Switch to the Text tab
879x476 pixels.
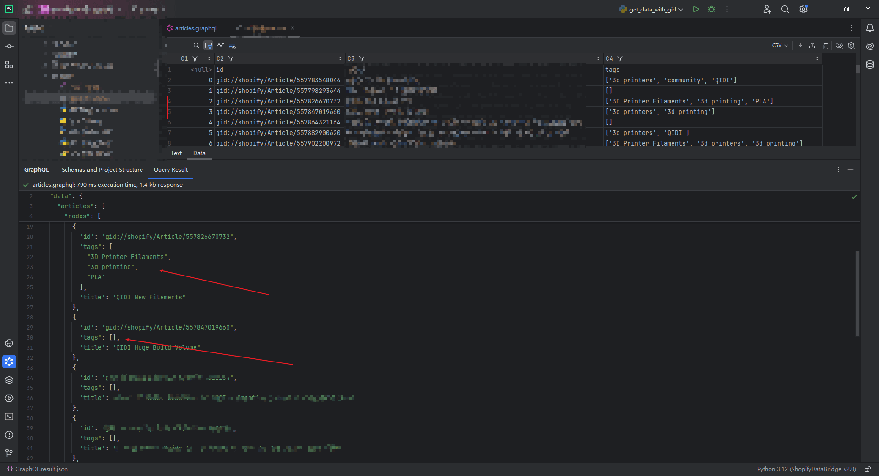(x=176, y=153)
